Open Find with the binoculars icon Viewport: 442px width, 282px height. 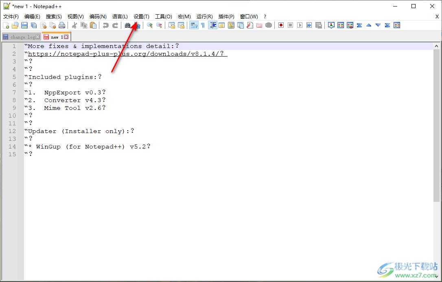pos(128,25)
